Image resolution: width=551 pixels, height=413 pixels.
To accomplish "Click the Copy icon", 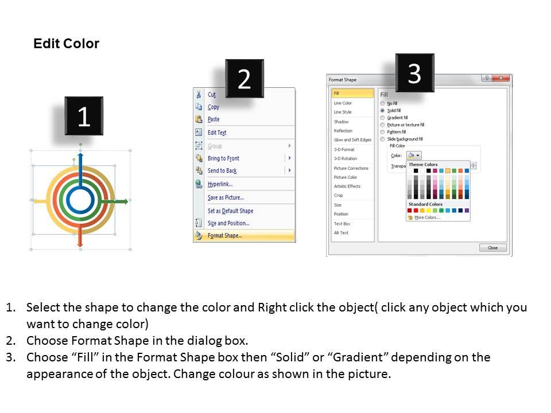I will point(199,107).
